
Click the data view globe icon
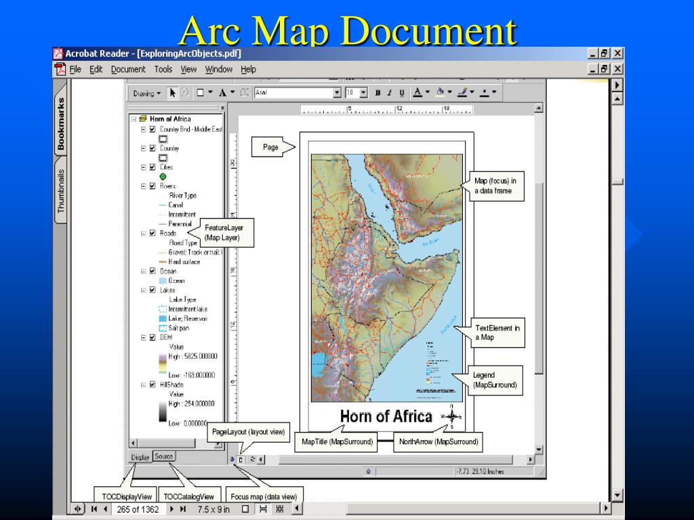point(232,460)
